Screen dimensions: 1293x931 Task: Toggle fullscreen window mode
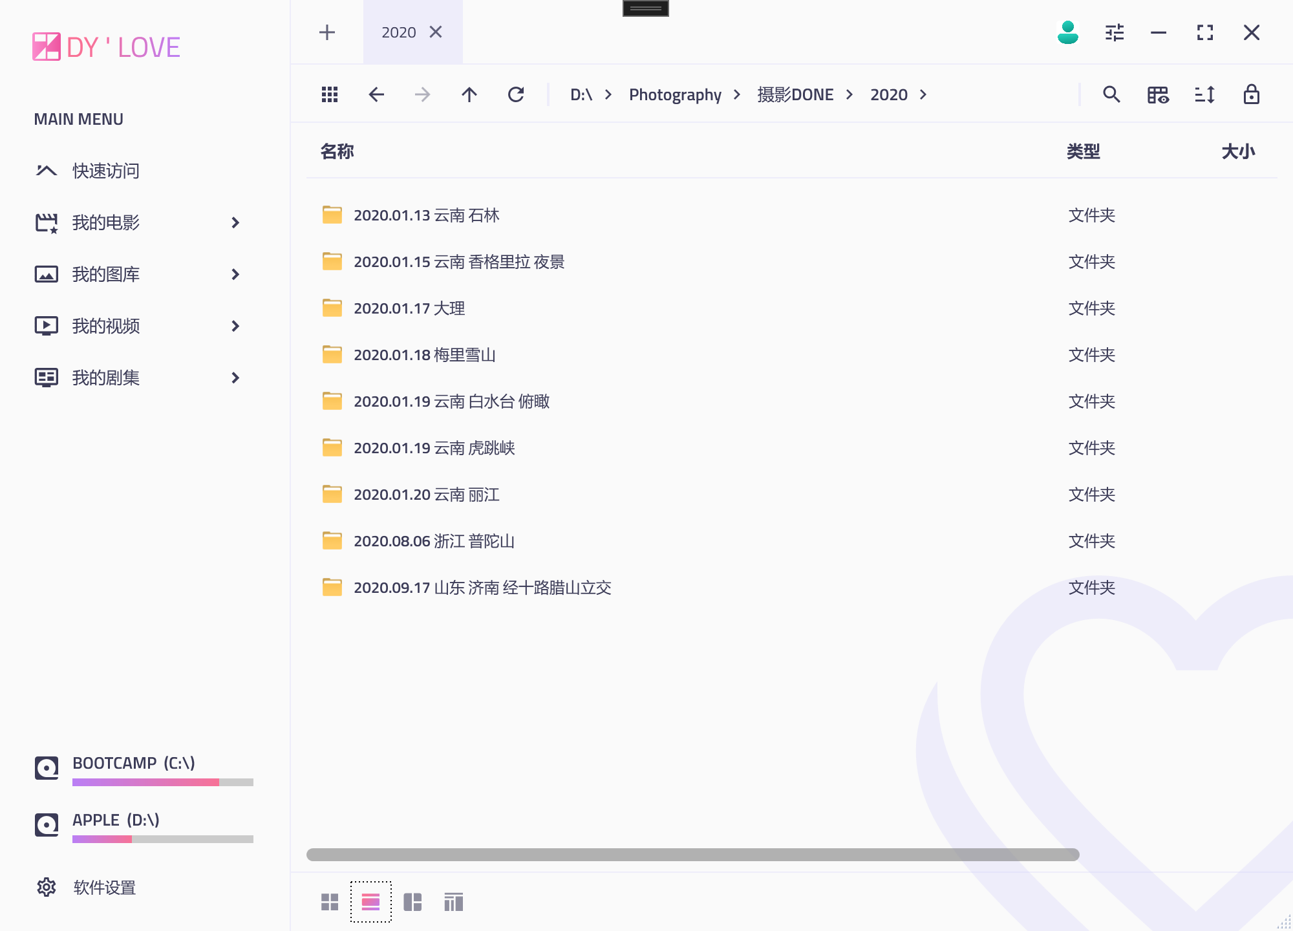(1205, 32)
